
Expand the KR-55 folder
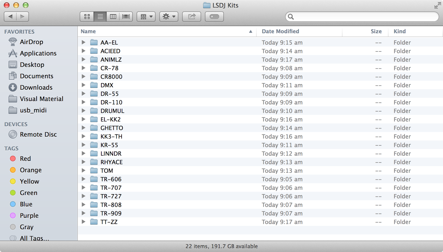pyautogui.click(x=83, y=145)
